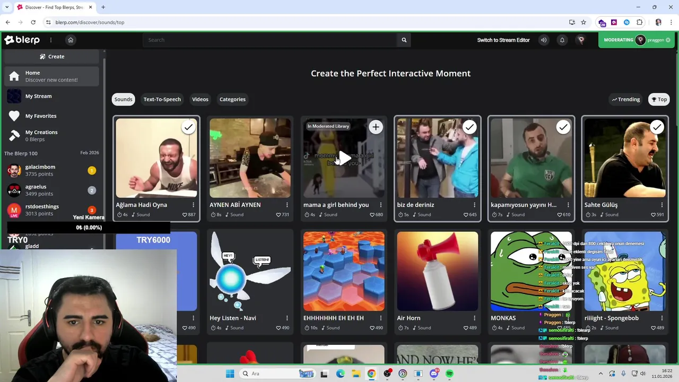Open options menu for biz de deriniz

click(x=474, y=205)
